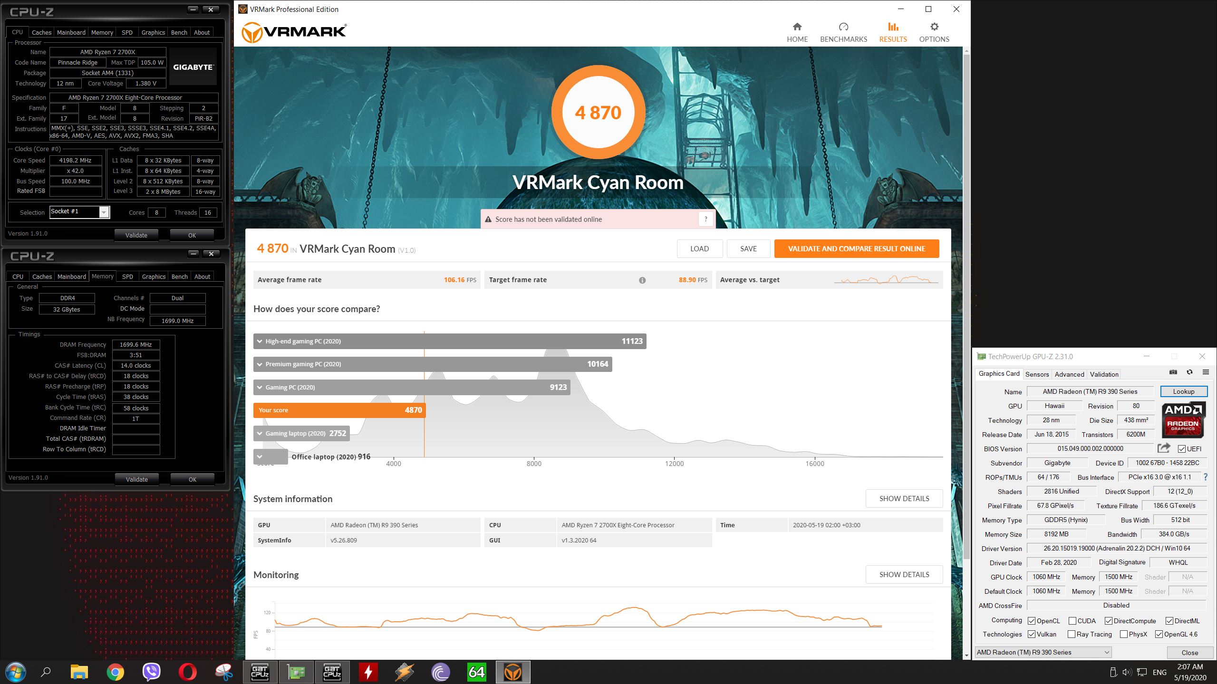Click the VRMark vertical scrollbar thumb
1217x684 pixels.
[966, 307]
